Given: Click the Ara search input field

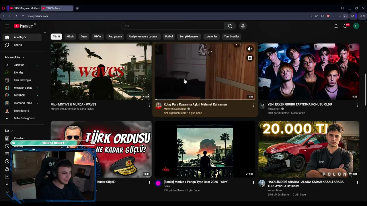Looking at the screenshot, I should [x=173, y=26].
